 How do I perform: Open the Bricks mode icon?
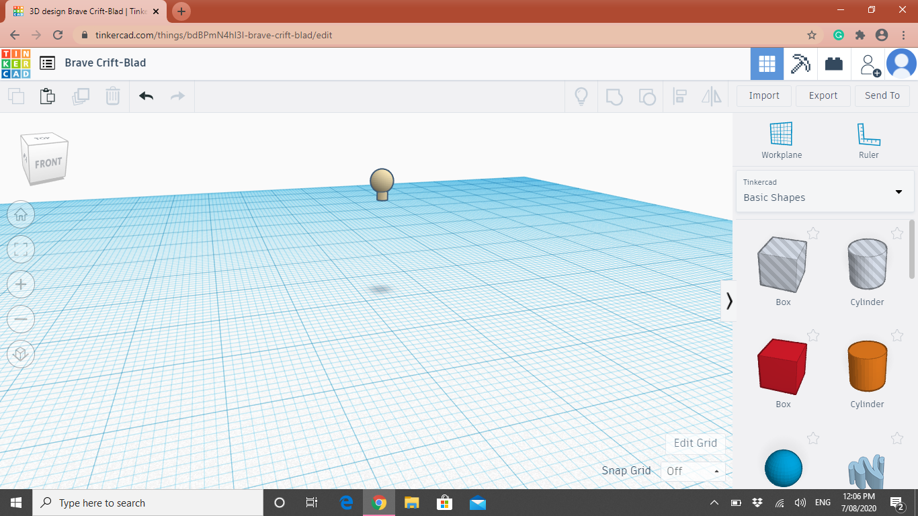click(x=834, y=64)
